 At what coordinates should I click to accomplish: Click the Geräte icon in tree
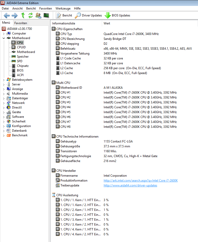[x=9, y=112]
